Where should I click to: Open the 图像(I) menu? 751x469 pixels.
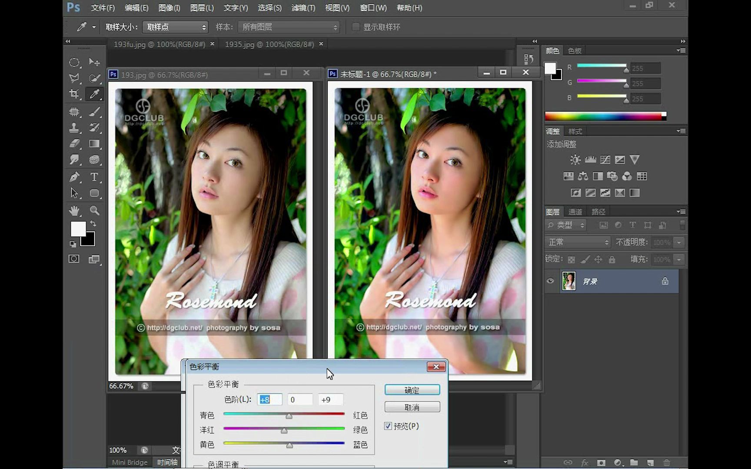169,8
